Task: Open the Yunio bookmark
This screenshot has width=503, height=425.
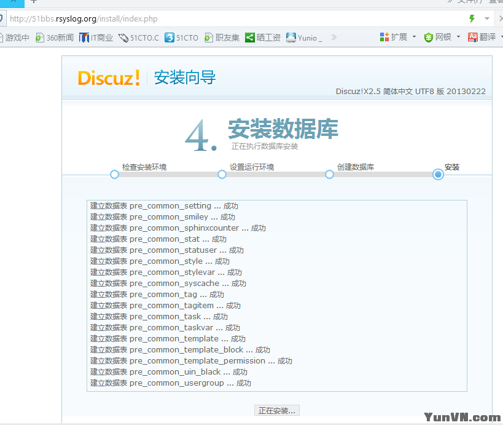Action: [304, 38]
